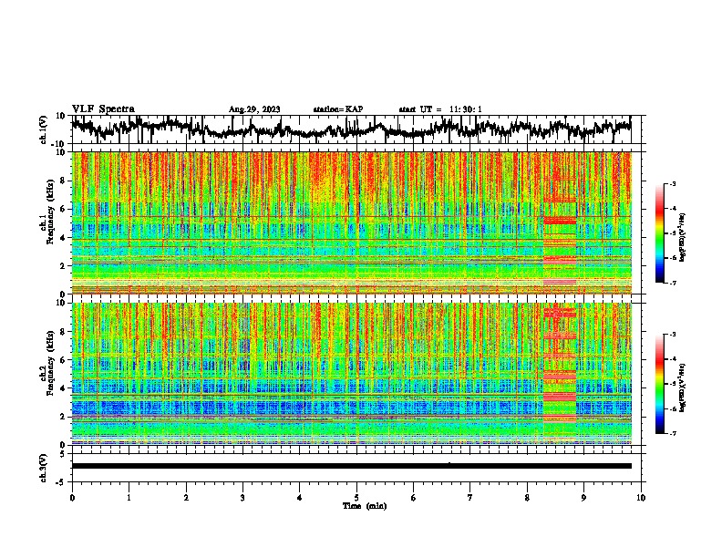The image size is (722, 558).
Task: Click the '-7' label on ch.2 color bar
Action: pyautogui.click(x=673, y=433)
